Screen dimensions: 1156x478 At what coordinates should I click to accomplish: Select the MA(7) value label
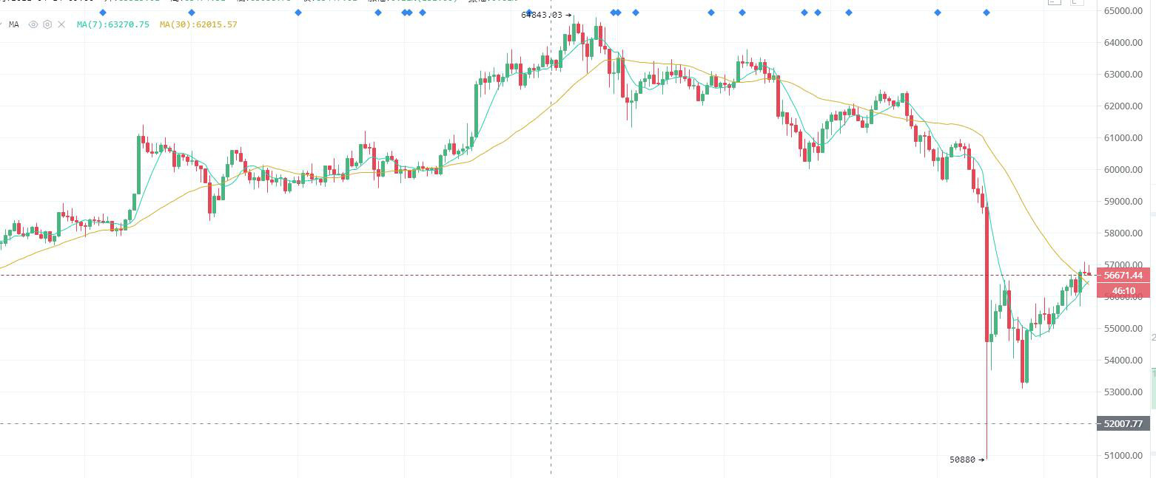pos(112,24)
